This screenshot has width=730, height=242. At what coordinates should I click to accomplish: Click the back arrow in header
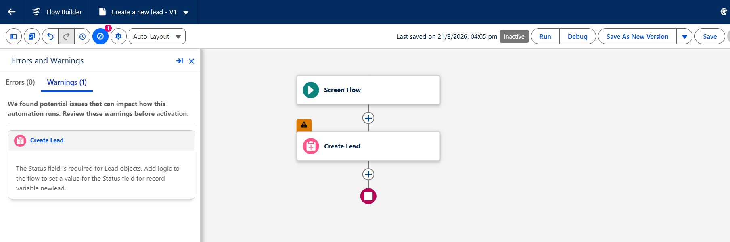pyautogui.click(x=12, y=12)
